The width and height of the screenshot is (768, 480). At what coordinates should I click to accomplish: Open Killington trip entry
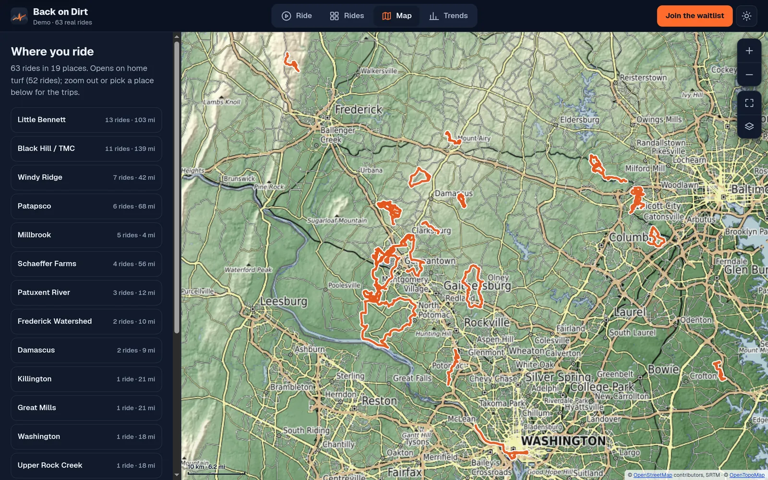point(86,379)
